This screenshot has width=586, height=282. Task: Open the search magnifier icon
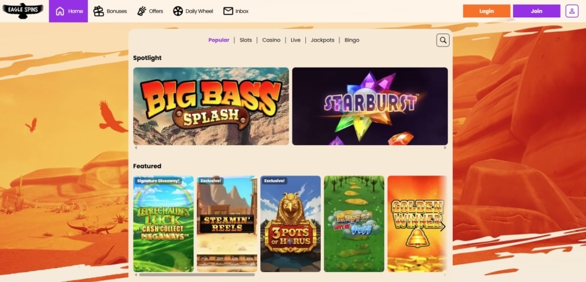[443, 40]
